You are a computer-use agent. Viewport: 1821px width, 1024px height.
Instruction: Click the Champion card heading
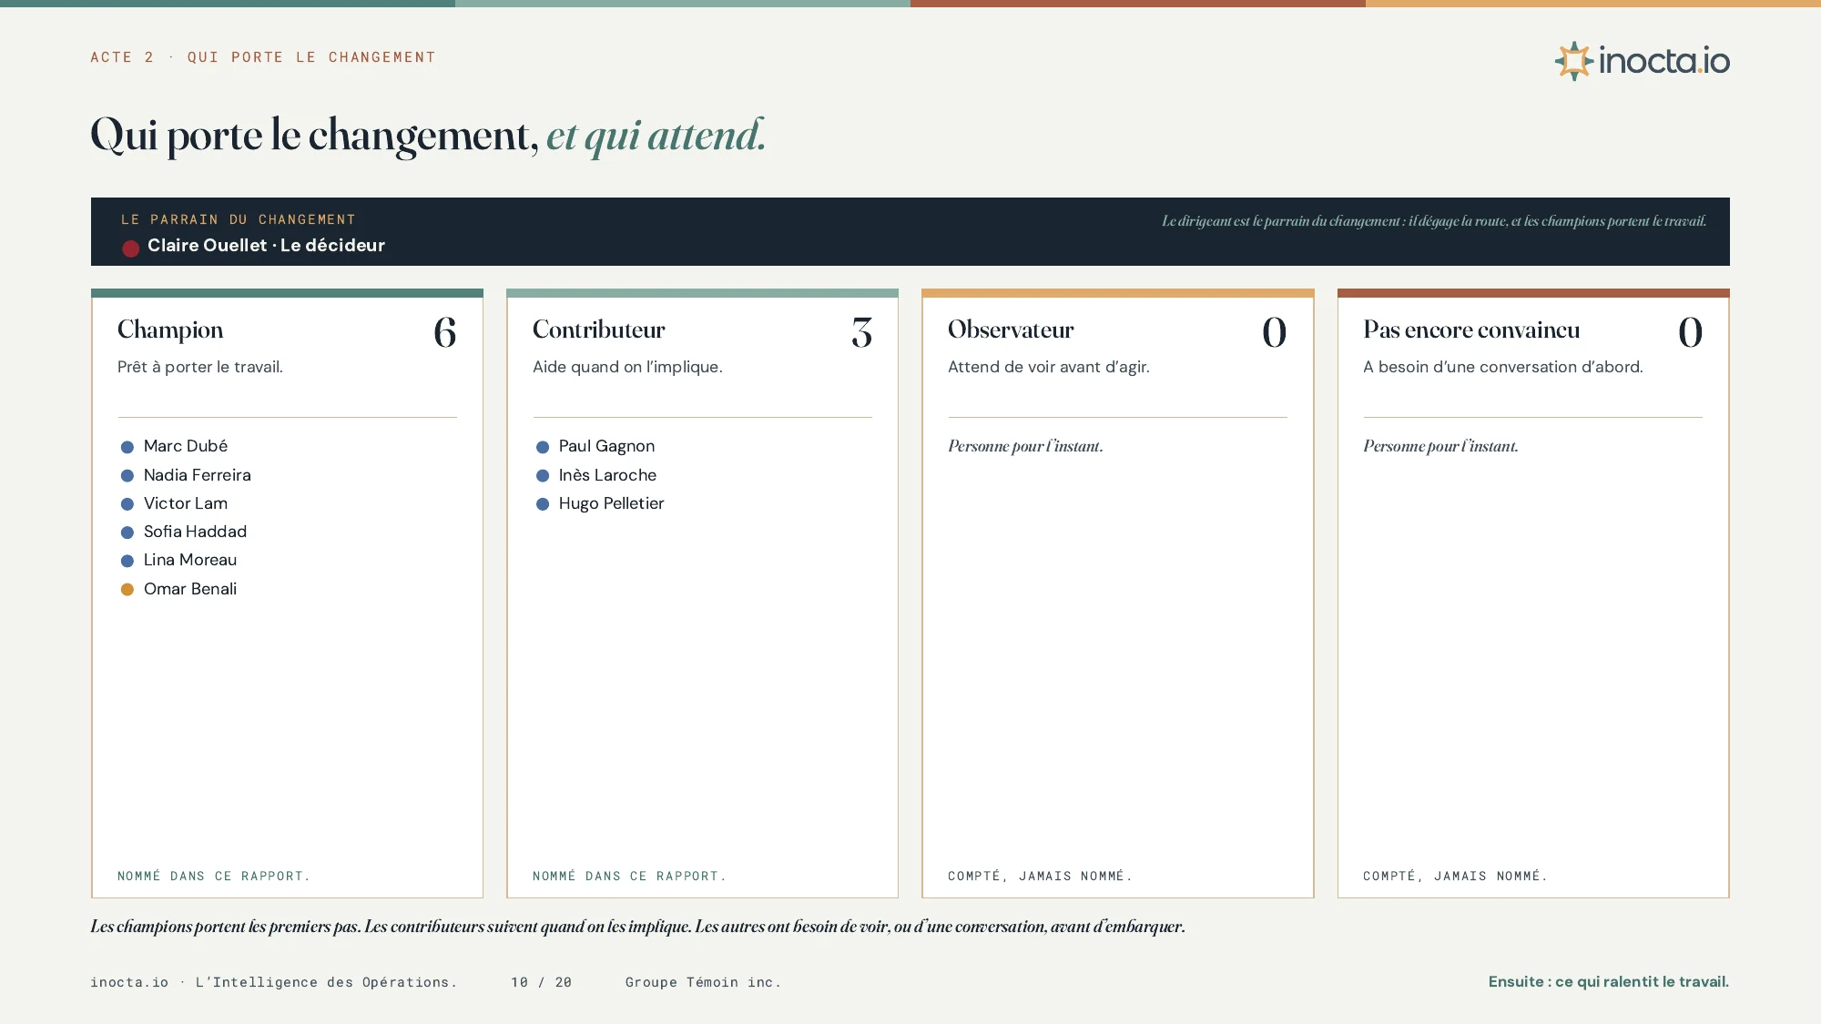(170, 330)
